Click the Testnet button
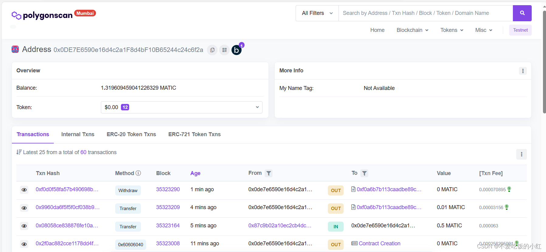 click(520, 30)
